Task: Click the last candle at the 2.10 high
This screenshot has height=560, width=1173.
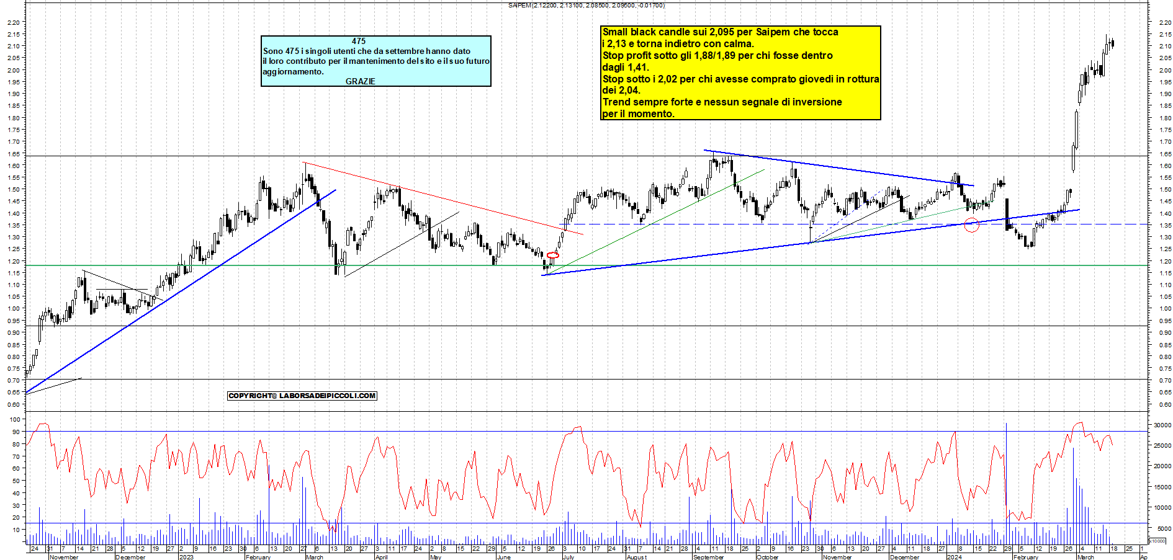Action: [x=1113, y=43]
